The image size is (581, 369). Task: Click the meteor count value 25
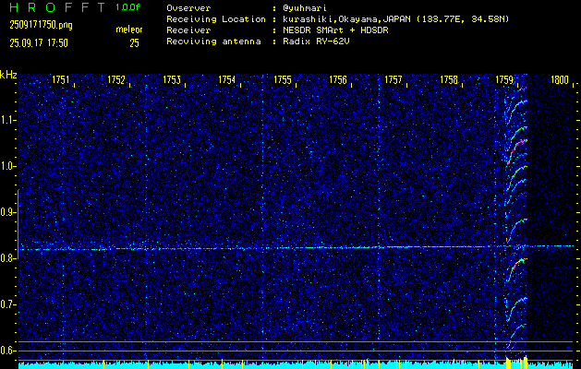[x=134, y=43]
